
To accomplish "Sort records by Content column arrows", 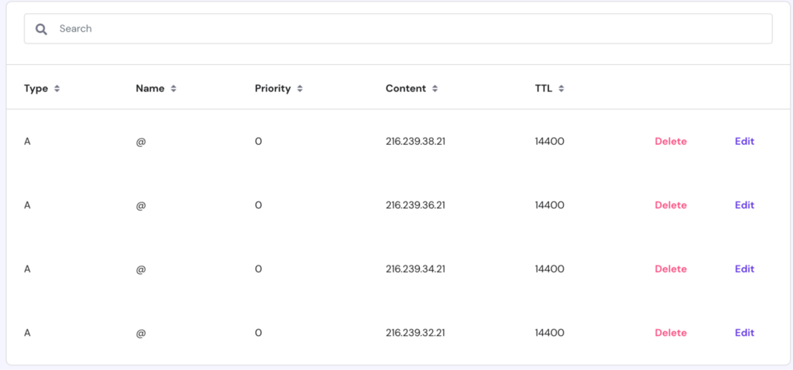I will pos(435,89).
